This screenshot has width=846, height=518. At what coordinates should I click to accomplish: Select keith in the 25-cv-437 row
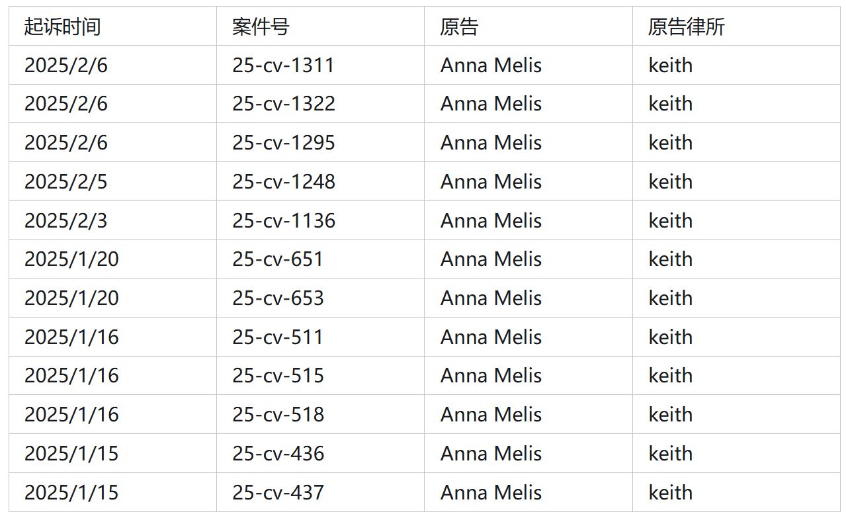tap(670, 493)
